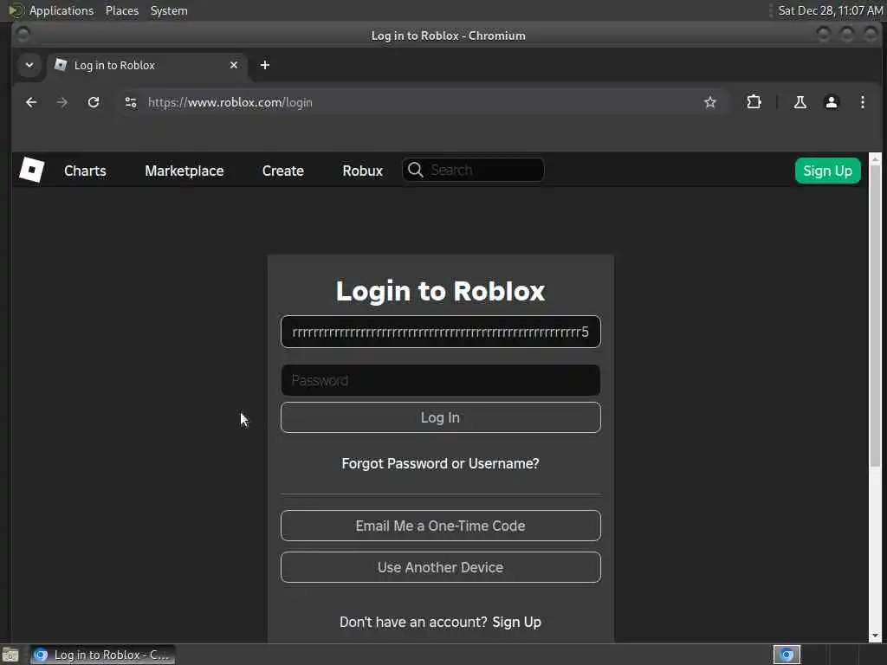This screenshot has width=887, height=665.
Task: Select the Log in to Roblox tab
Action: point(147,65)
